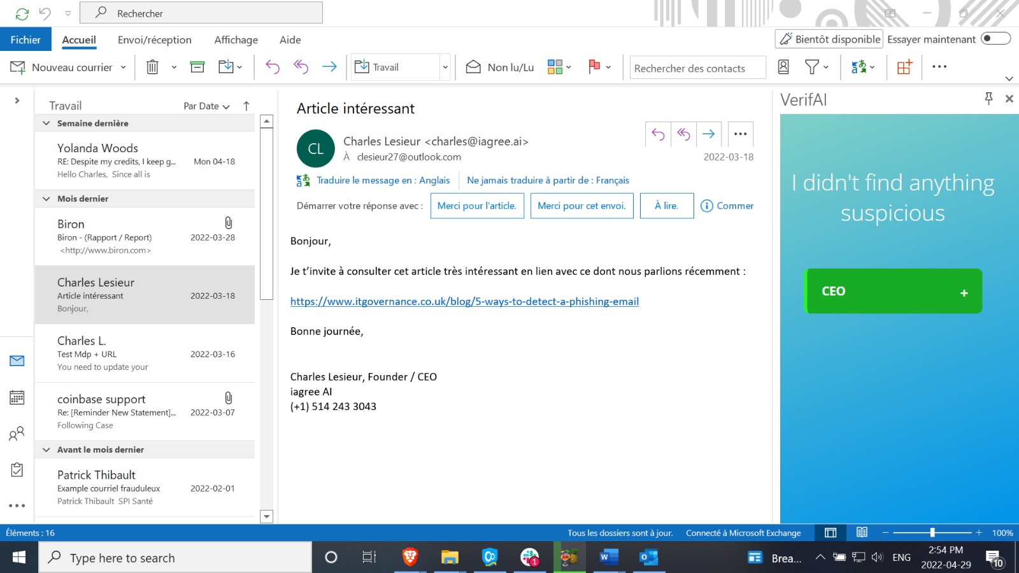Open the Calendar view in the sidebar
The width and height of the screenshot is (1019, 573).
click(x=17, y=398)
